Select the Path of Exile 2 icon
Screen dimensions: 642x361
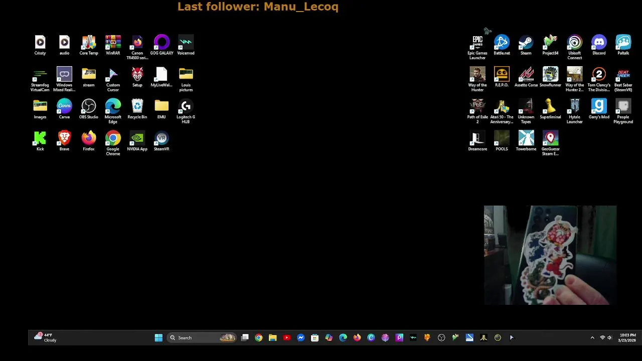477,111
